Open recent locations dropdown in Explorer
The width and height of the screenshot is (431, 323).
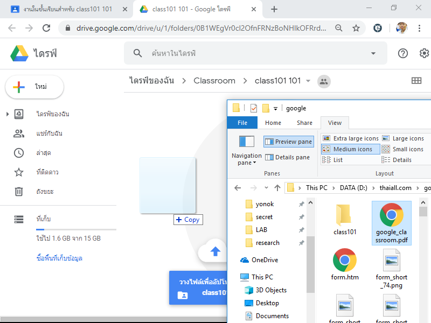click(266, 188)
